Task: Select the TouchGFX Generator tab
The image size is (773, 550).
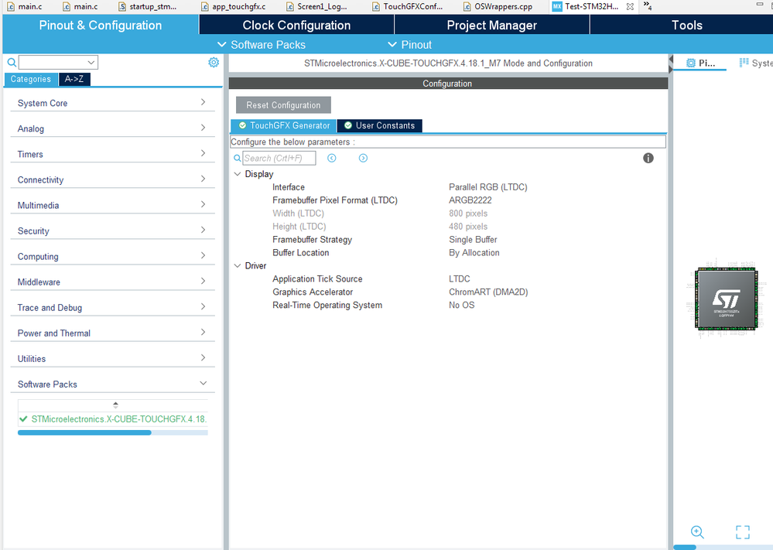Action: (284, 125)
